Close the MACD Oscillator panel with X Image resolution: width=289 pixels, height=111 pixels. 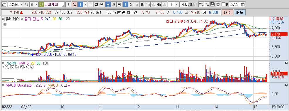pos(286,85)
